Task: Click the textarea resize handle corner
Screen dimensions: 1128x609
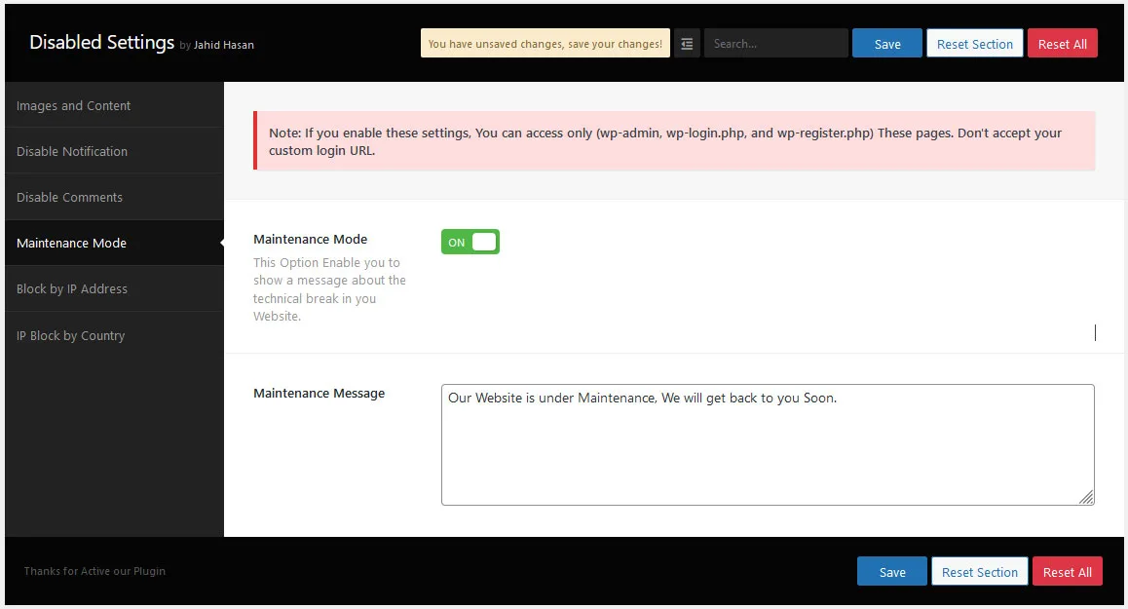Action: pyautogui.click(x=1086, y=497)
